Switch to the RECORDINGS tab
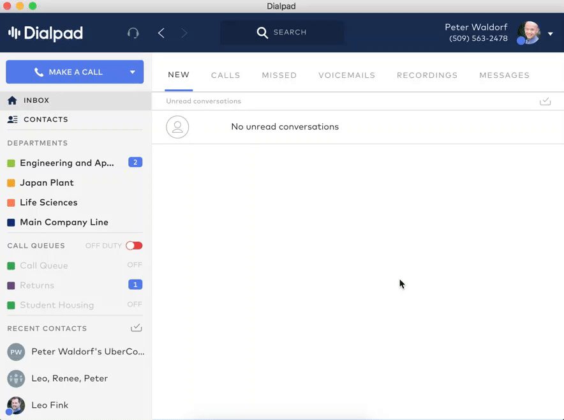Screen dimensions: 564x420 point(427,75)
